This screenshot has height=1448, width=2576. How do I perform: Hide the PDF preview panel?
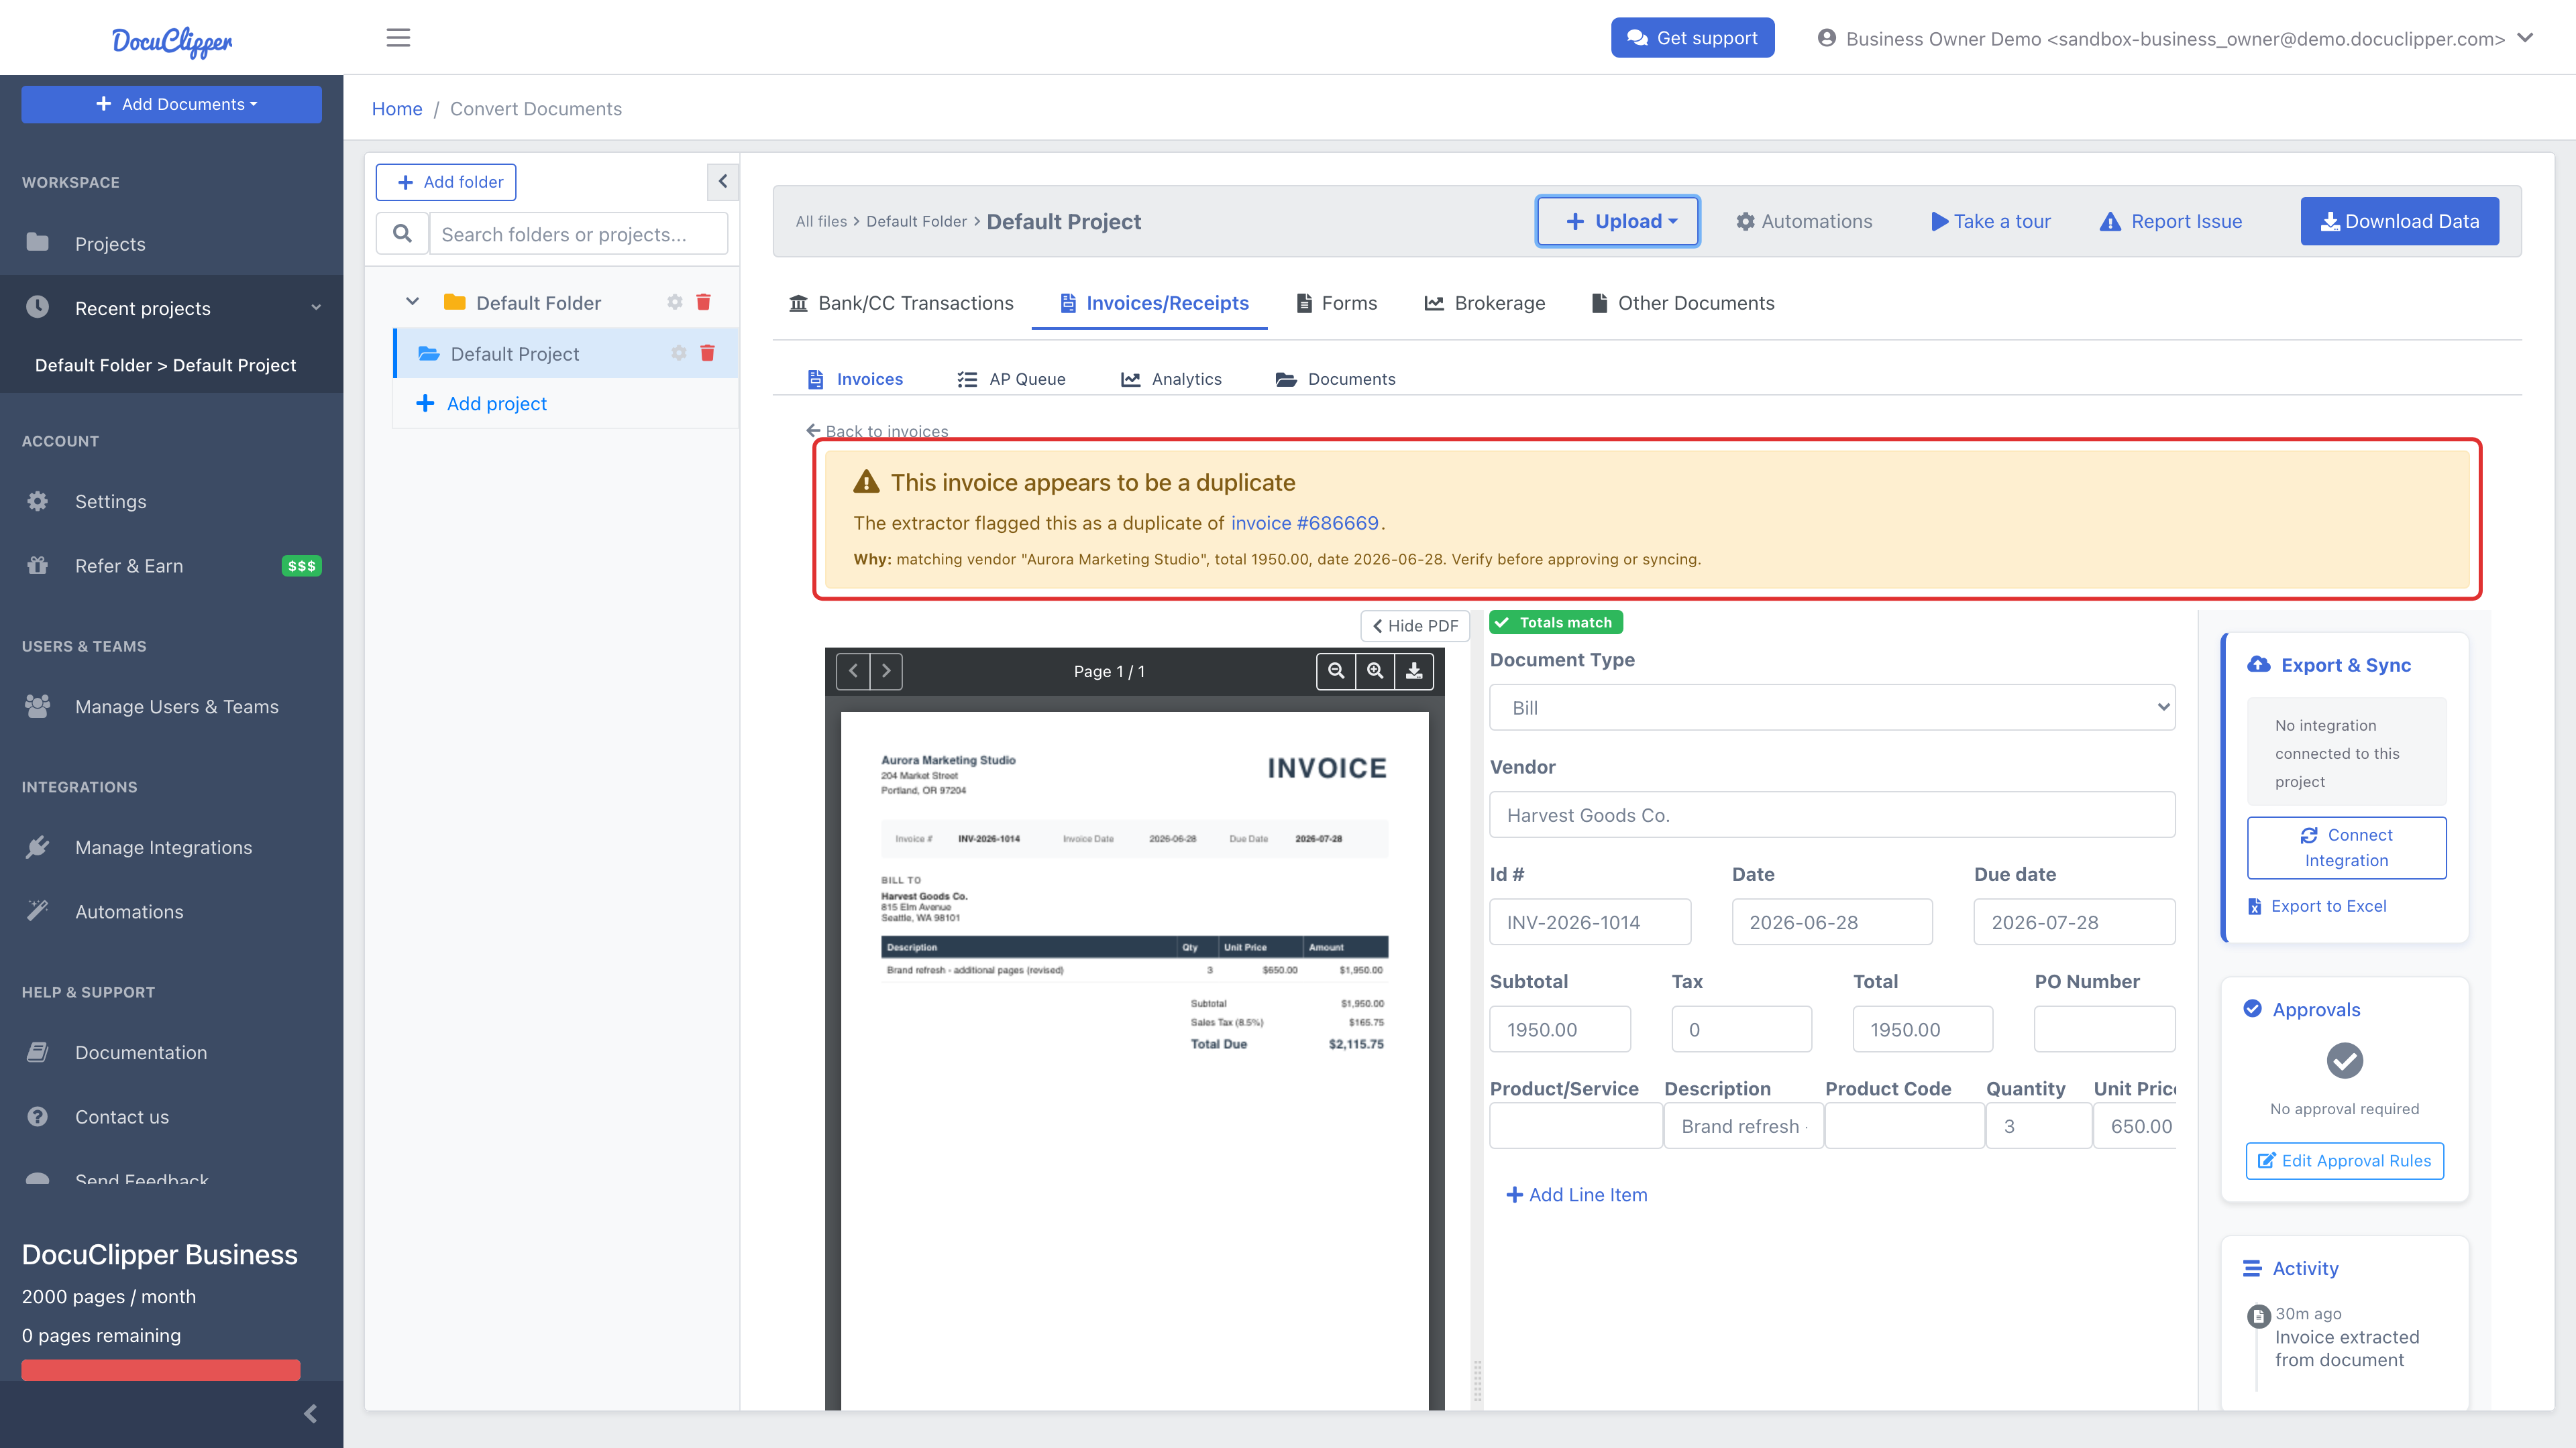click(1414, 625)
